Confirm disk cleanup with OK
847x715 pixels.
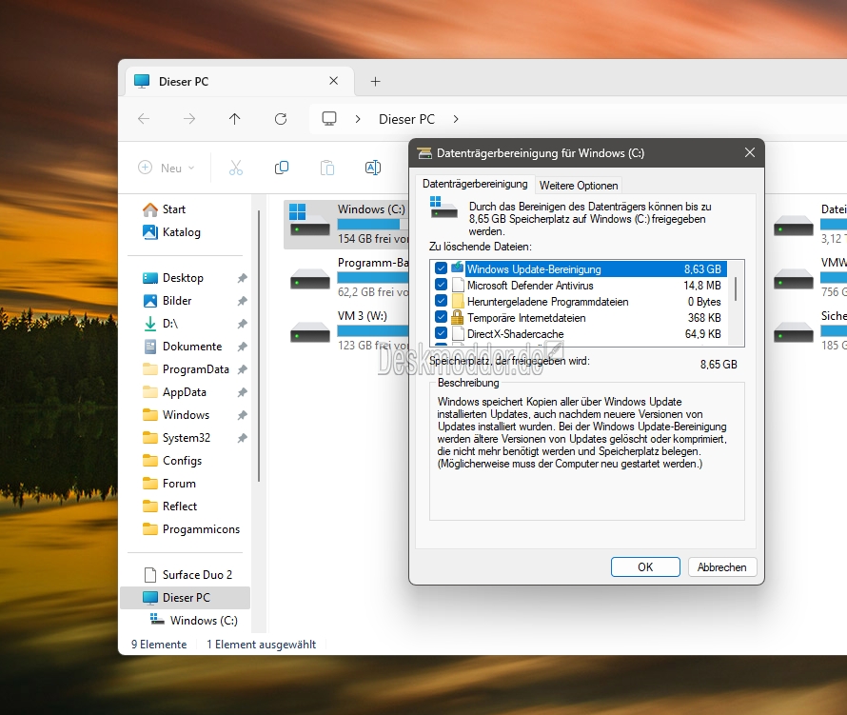point(645,566)
